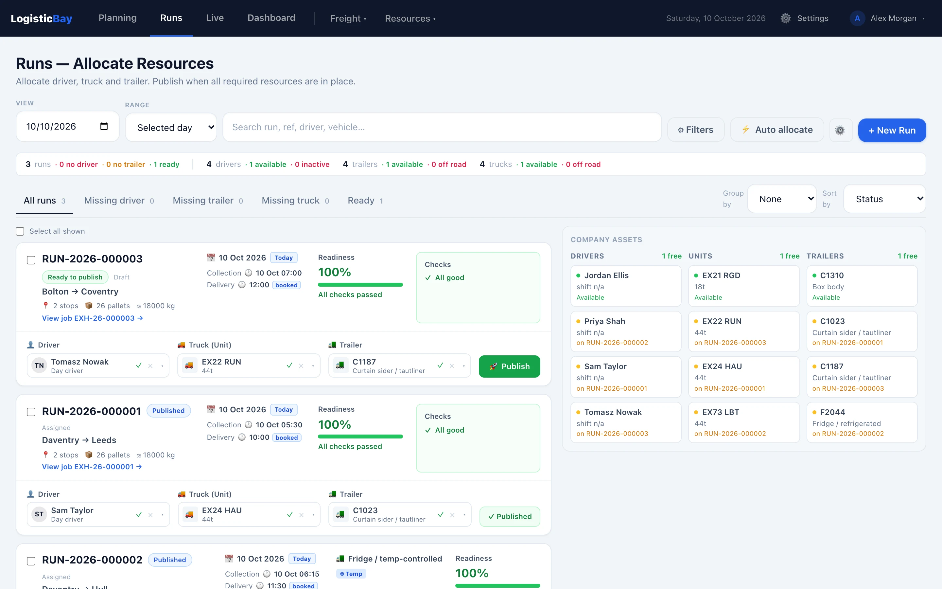
Task: Select the checkbox for RUN-2026-000002
Action: tap(31, 561)
